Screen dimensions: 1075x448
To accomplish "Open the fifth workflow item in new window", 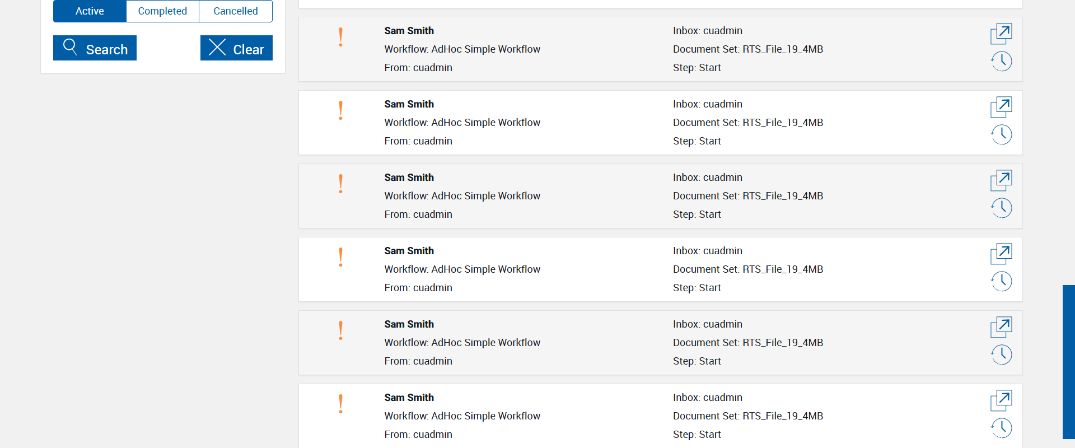I will click(1001, 327).
